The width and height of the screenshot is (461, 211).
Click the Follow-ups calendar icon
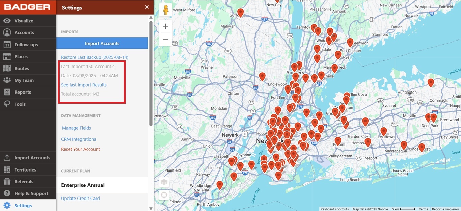tap(7, 45)
